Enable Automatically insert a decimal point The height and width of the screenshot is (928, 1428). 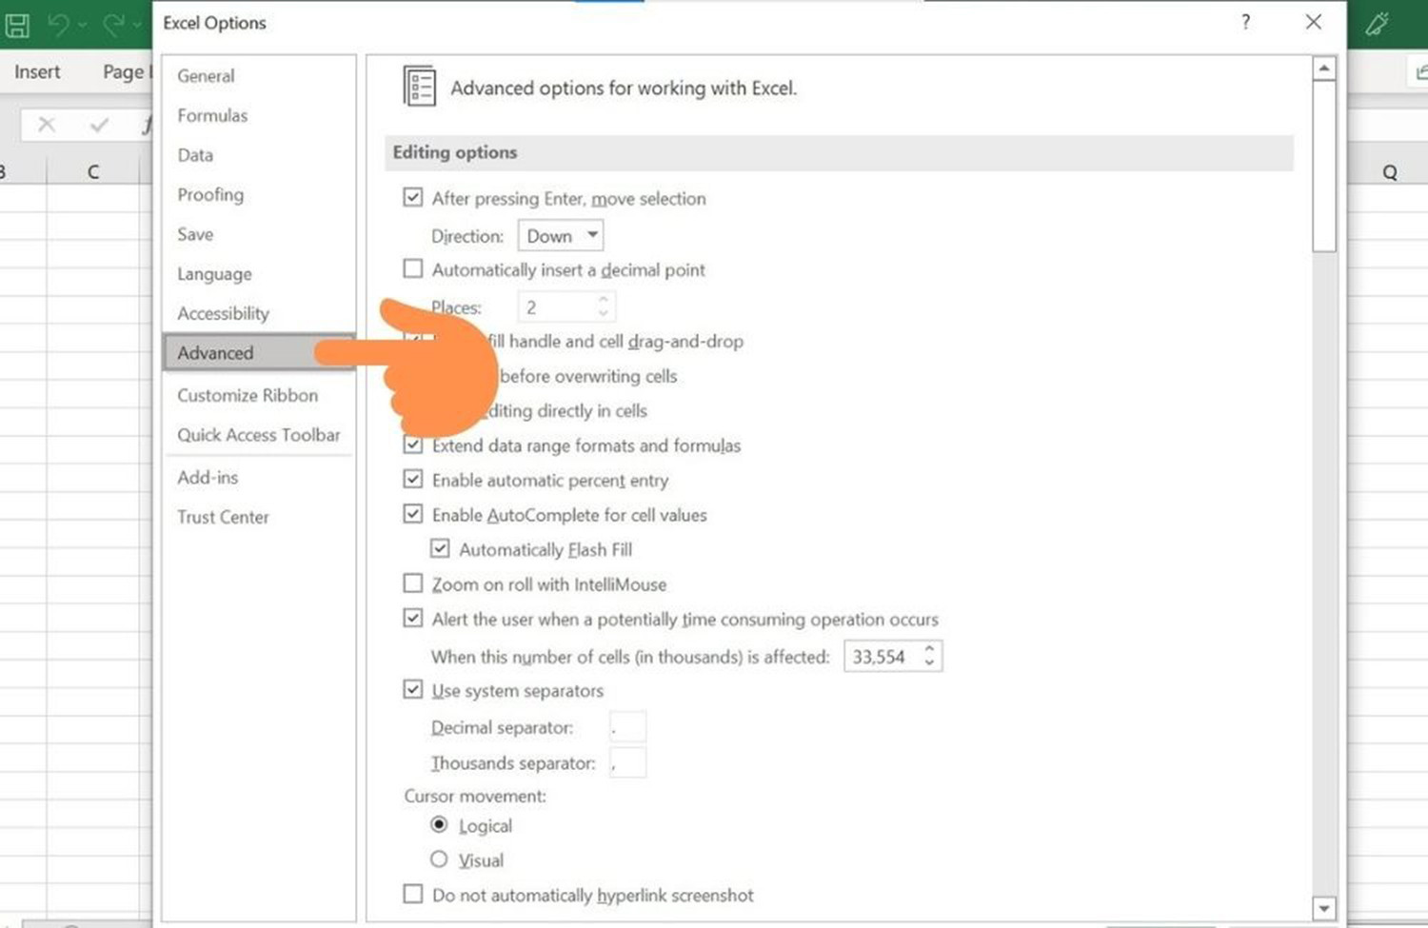coord(413,269)
